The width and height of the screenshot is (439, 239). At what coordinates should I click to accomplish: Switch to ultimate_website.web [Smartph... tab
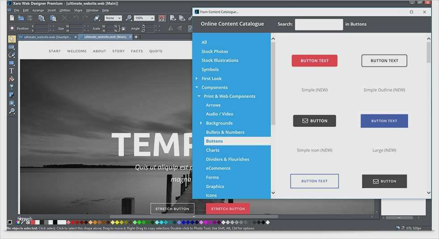pos(46,37)
